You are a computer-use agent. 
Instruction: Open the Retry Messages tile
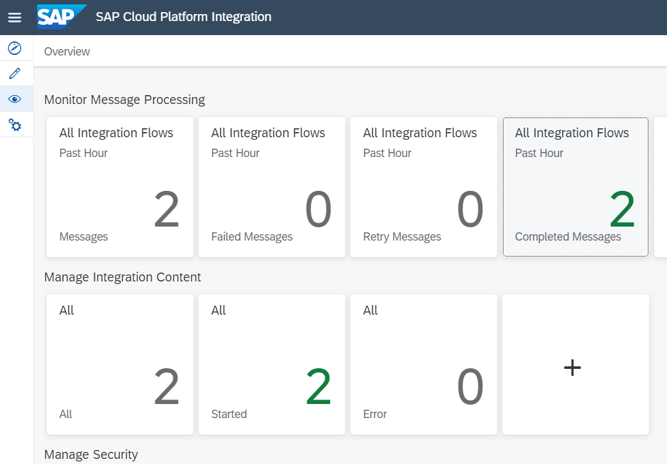(x=424, y=187)
